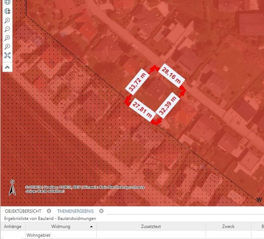Click the Zweck column header
Screen dimensions: 264x239
click(228, 226)
